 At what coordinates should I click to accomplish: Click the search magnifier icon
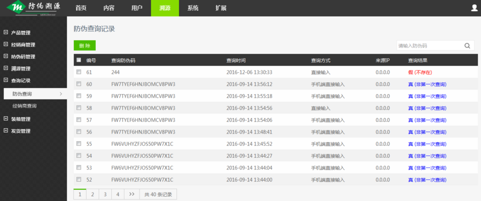click(x=467, y=46)
